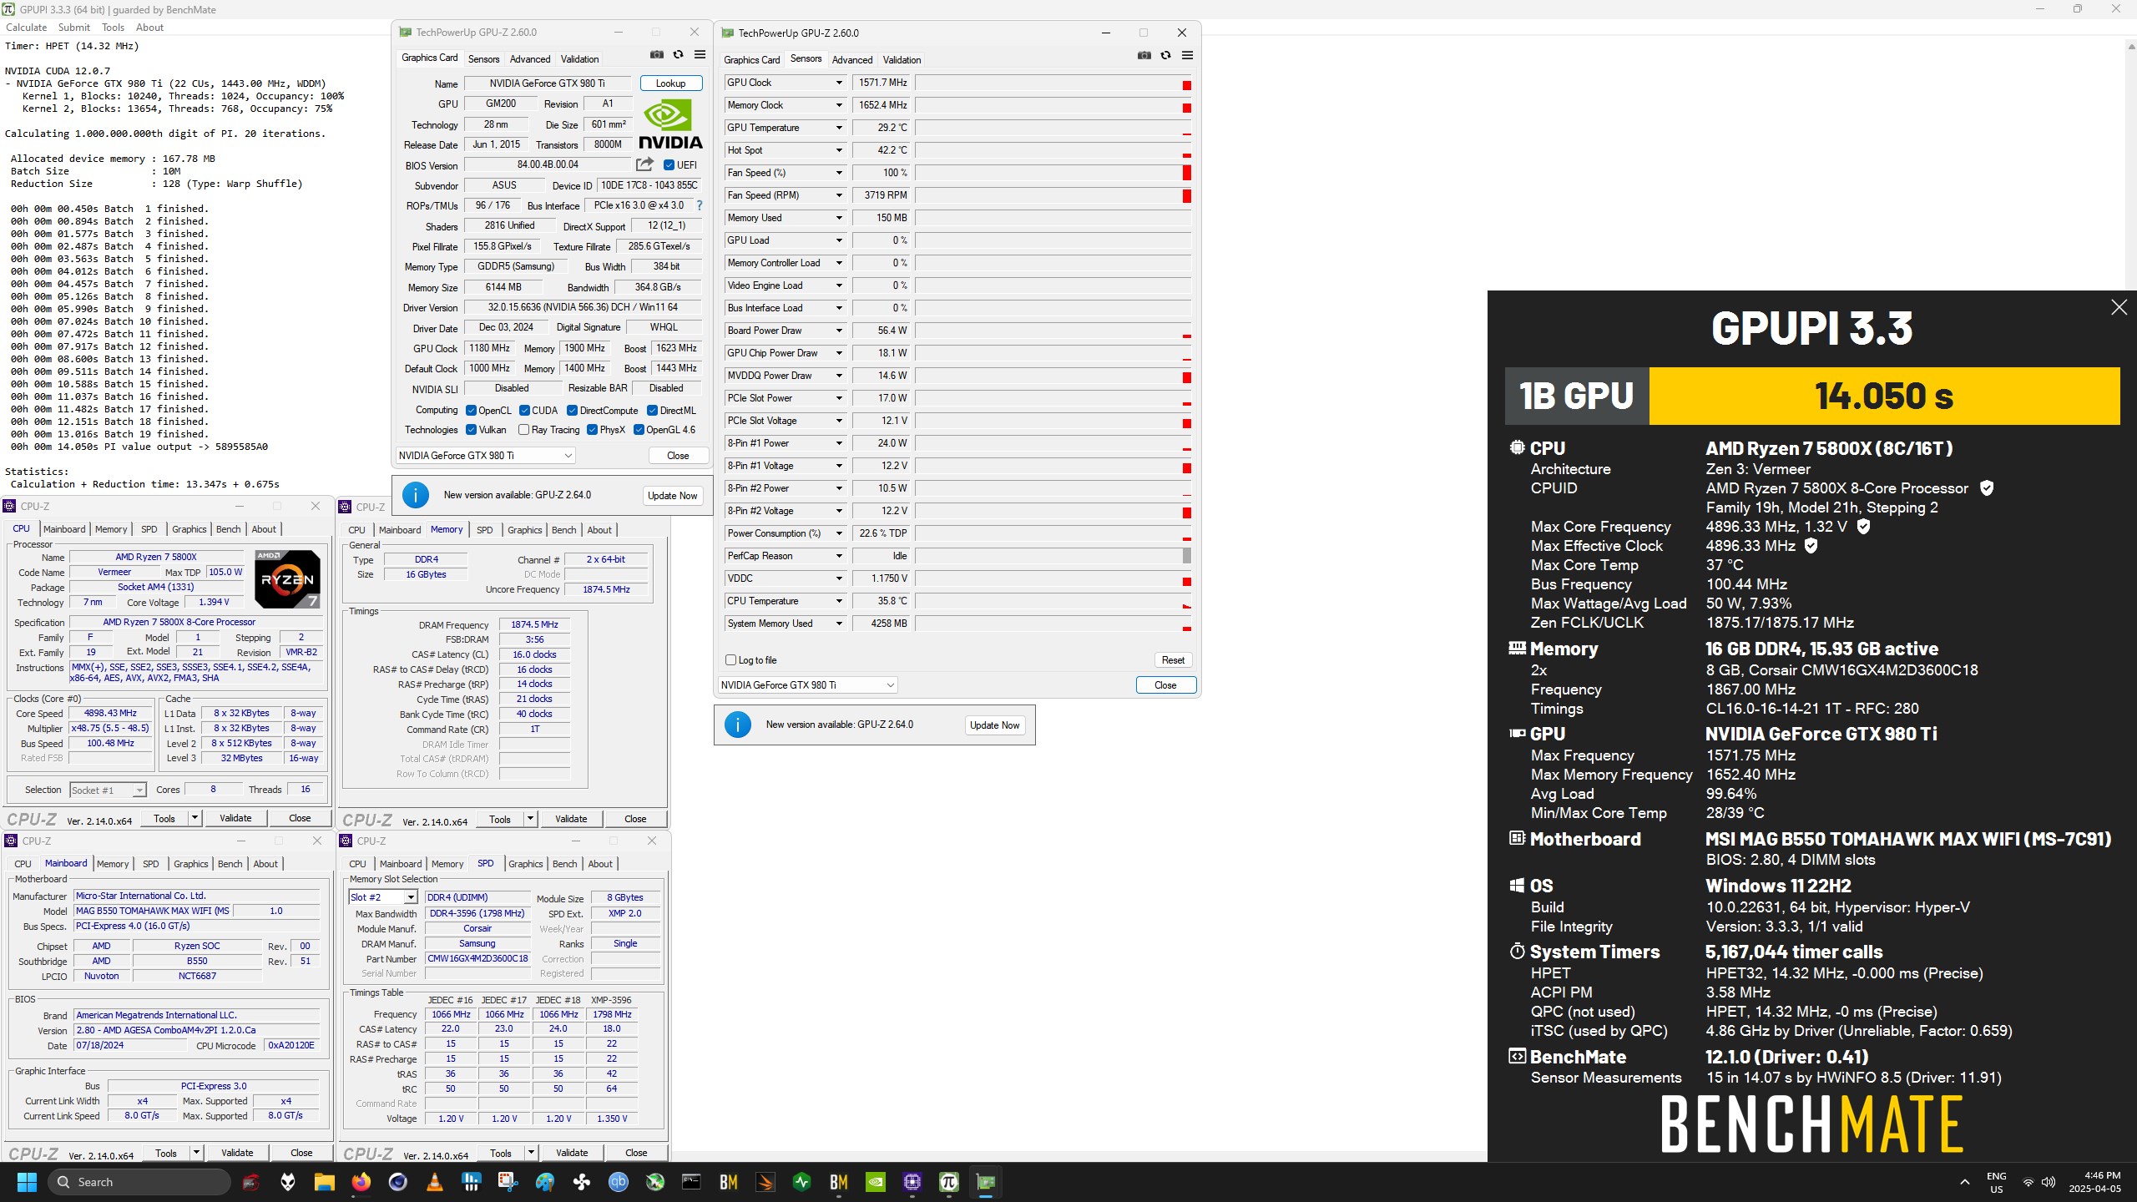This screenshot has height=1202, width=2137.
Task: Expand the Memory Clock sensor dropdown
Action: coord(839,105)
